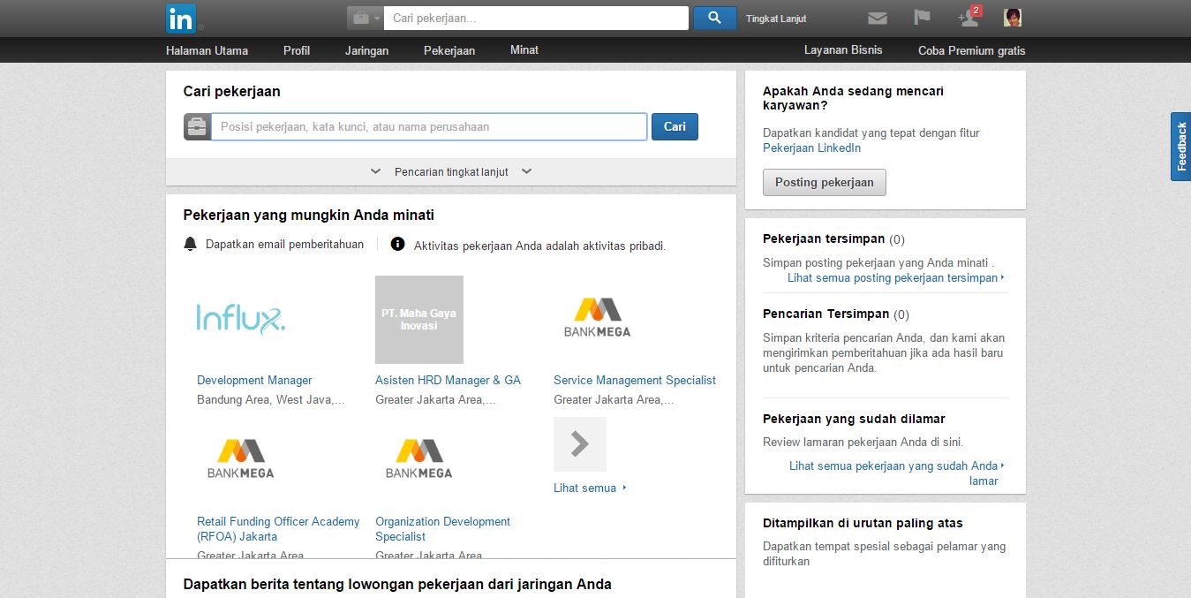Click Pencarian Tersimpan heading

point(825,314)
